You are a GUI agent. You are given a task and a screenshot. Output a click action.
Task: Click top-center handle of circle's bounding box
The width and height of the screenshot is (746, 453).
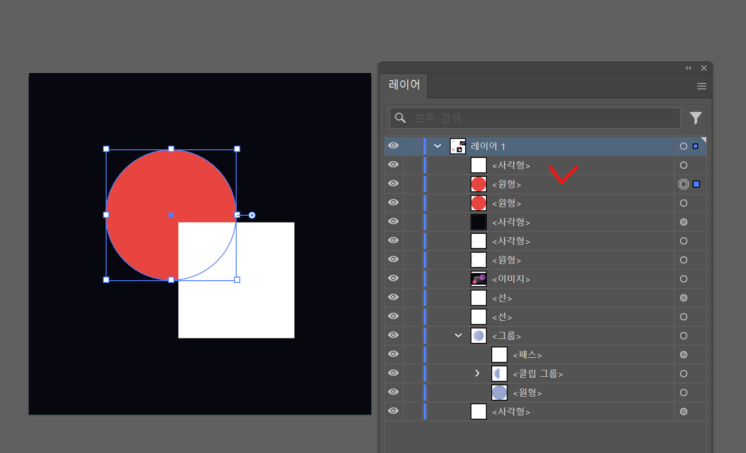(171, 149)
